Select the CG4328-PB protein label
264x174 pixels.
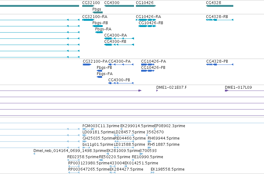[217, 62]
